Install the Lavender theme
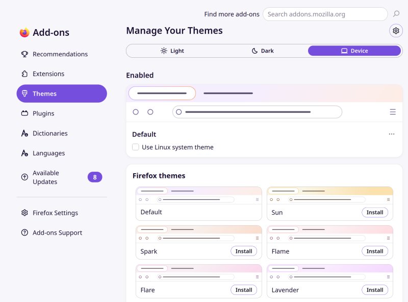This screenshot has height=302, width=408. (375, 290)
